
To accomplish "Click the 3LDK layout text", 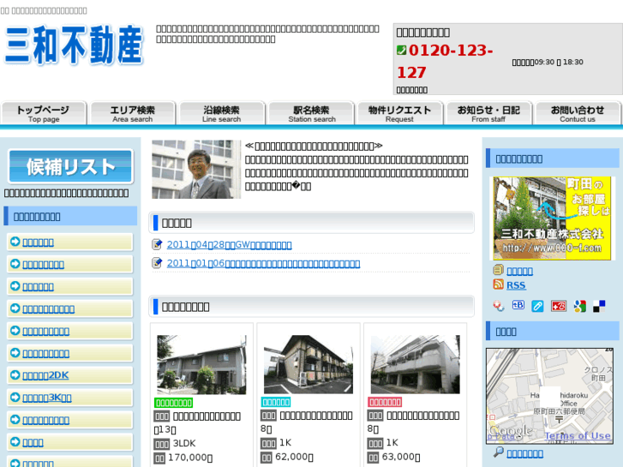I will [x=184, y=443].
